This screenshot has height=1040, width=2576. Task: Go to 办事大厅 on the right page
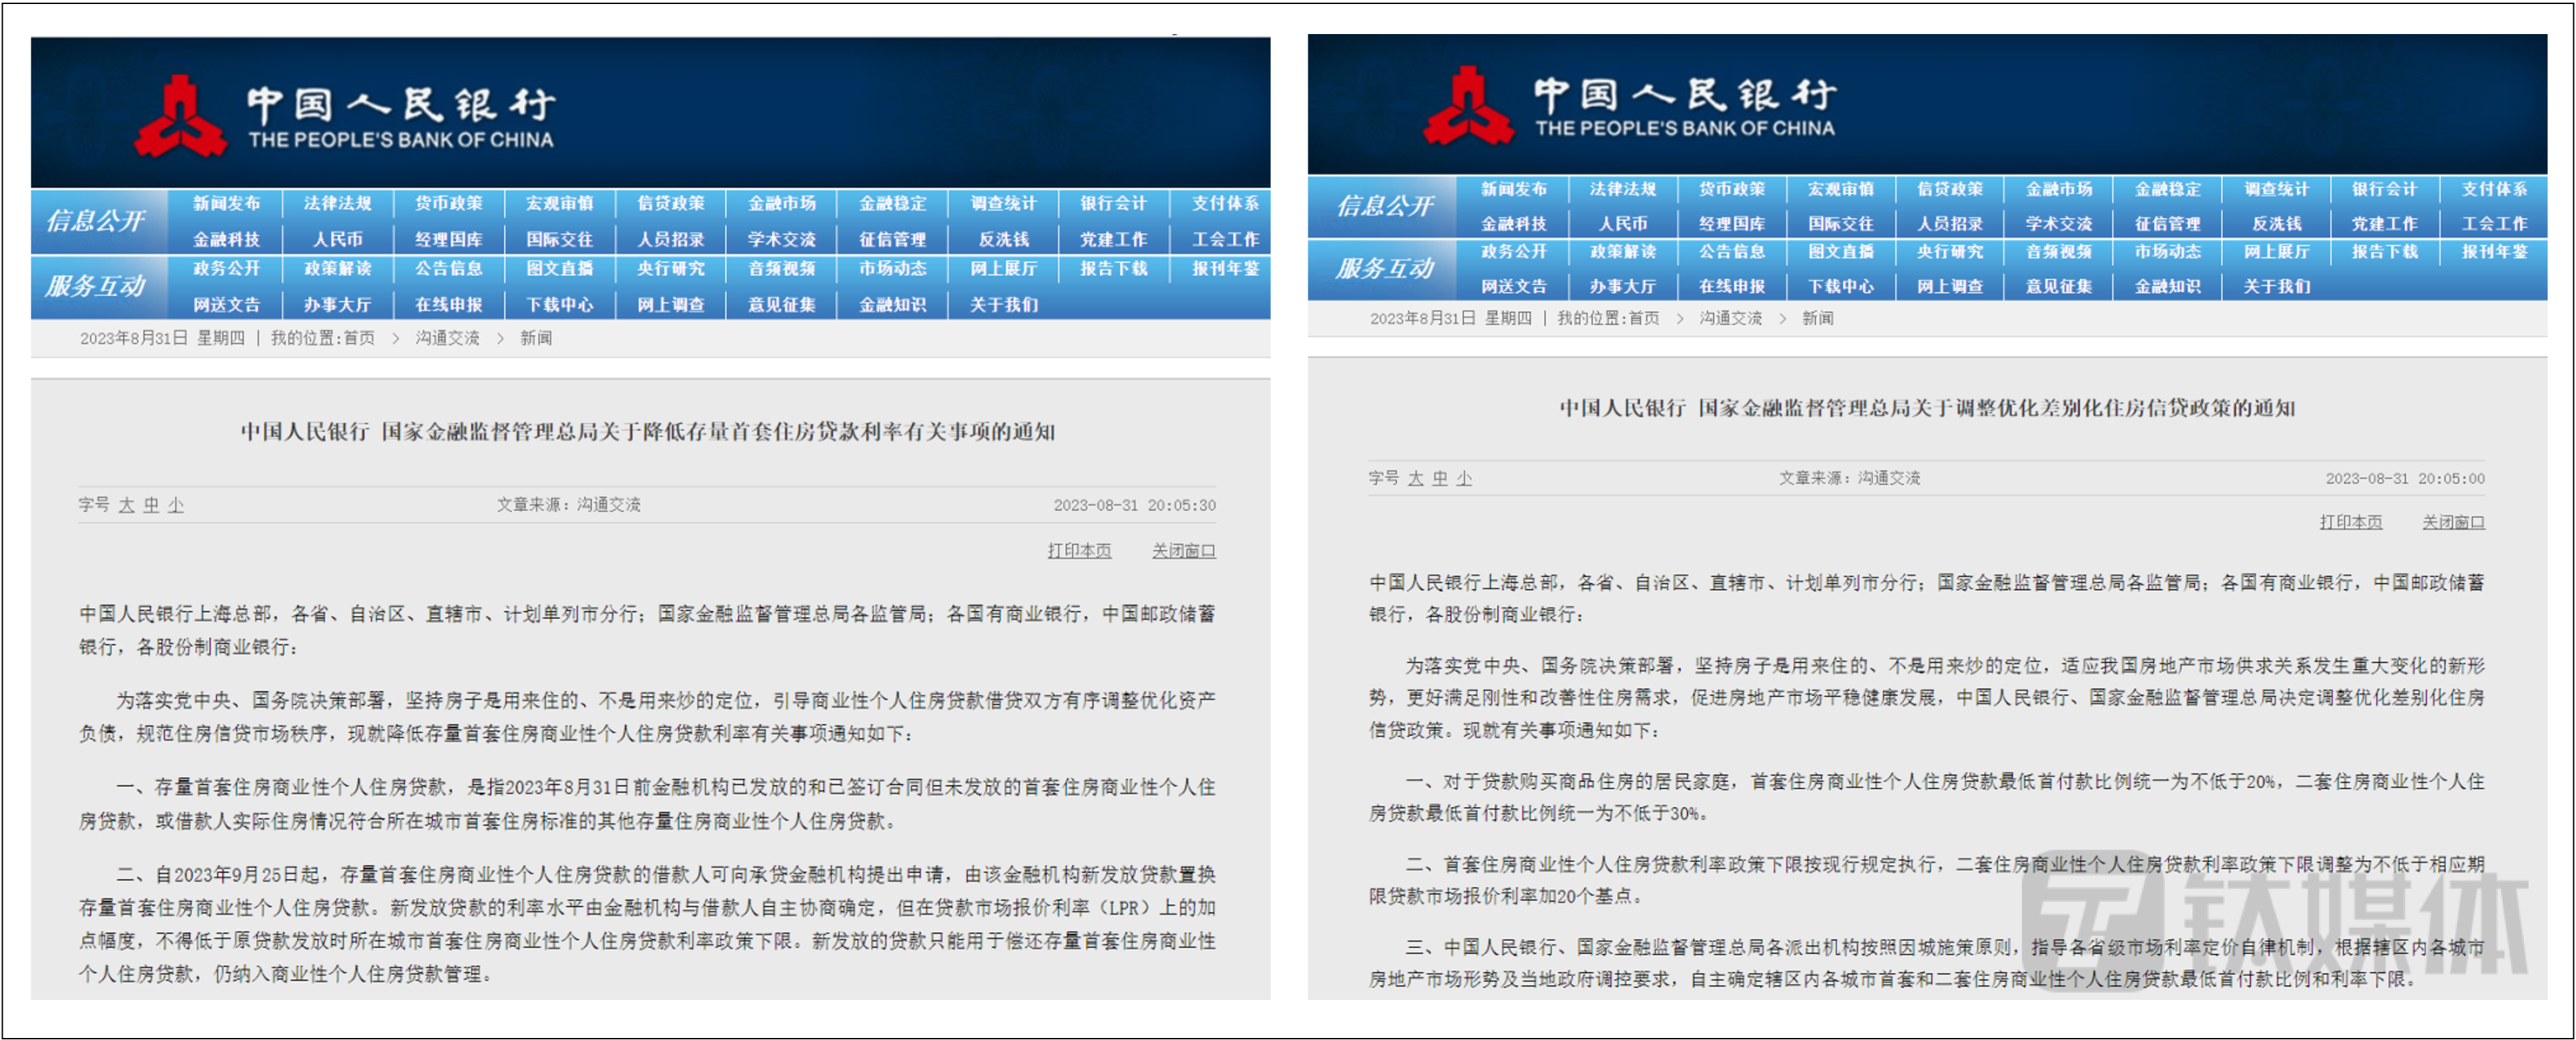pos(1622,286)
